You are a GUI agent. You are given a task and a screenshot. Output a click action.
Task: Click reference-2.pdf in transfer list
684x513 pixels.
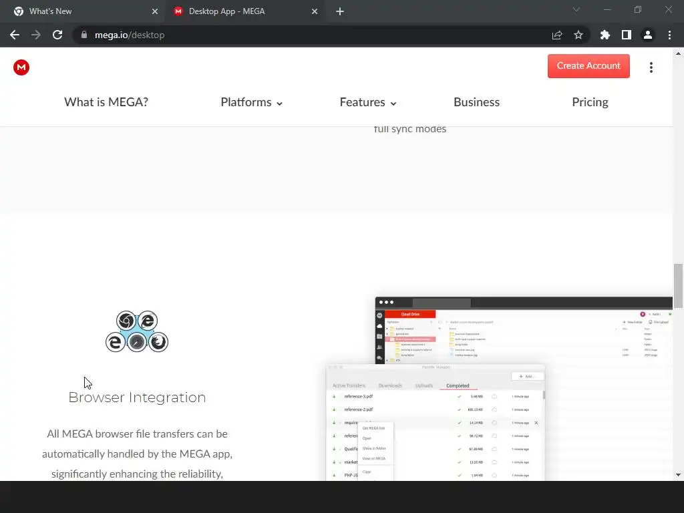358,409
